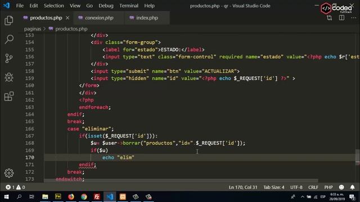
Task: Open the File menu
Action: (x=20, y=6)
